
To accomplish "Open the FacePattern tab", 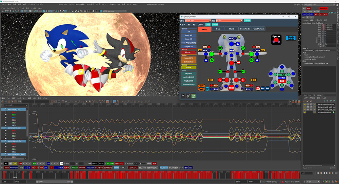I will pyautogui.click(x=259, y=29).
